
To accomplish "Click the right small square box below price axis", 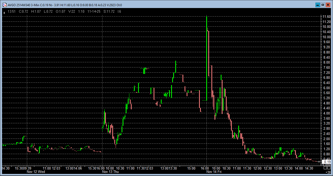I will [x=329, y=168].
